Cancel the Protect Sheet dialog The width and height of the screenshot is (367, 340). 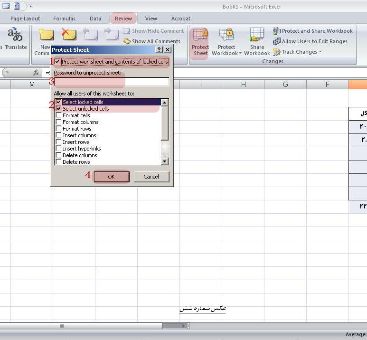pyautogui.click(x=151, y=177)
